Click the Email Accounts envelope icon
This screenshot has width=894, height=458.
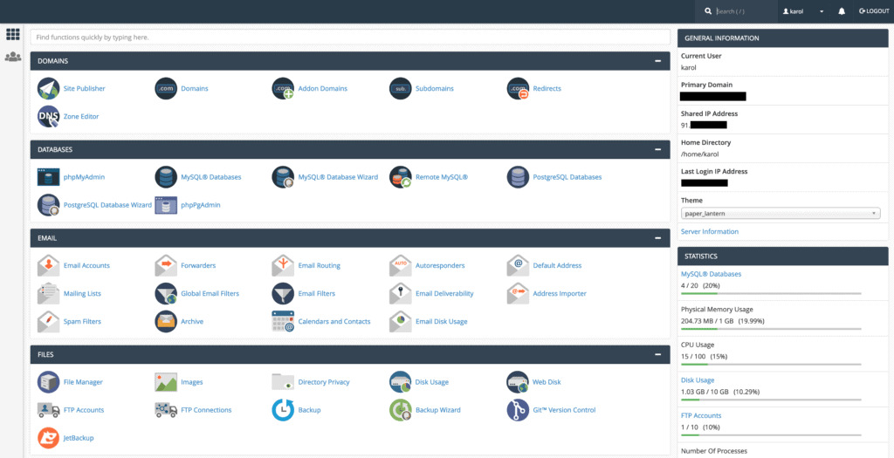(x=49, y=265)
